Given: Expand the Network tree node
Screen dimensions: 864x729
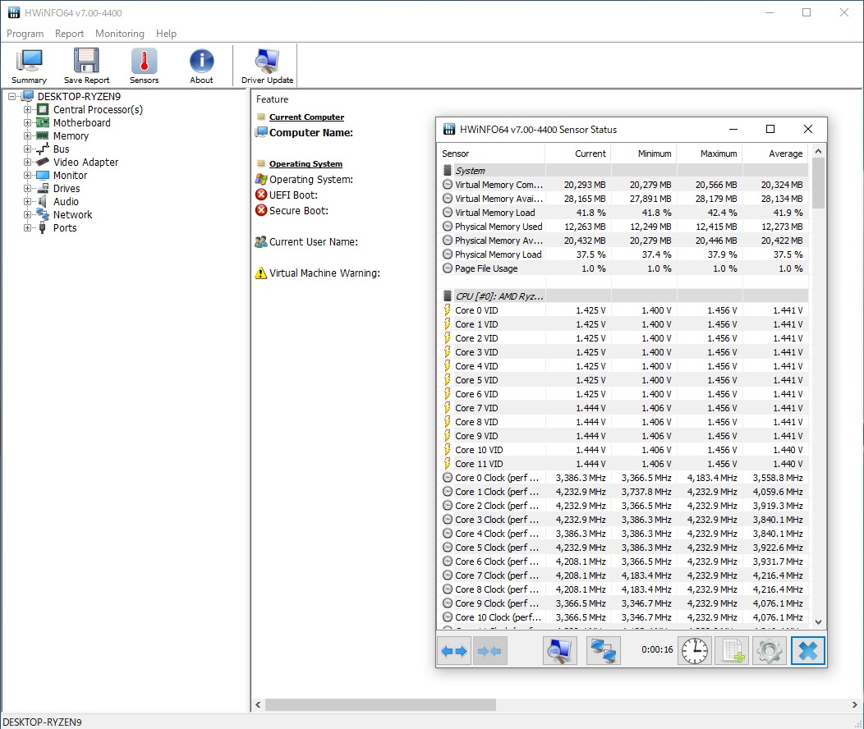Looking at the screenshot, I should pos(27,215).
